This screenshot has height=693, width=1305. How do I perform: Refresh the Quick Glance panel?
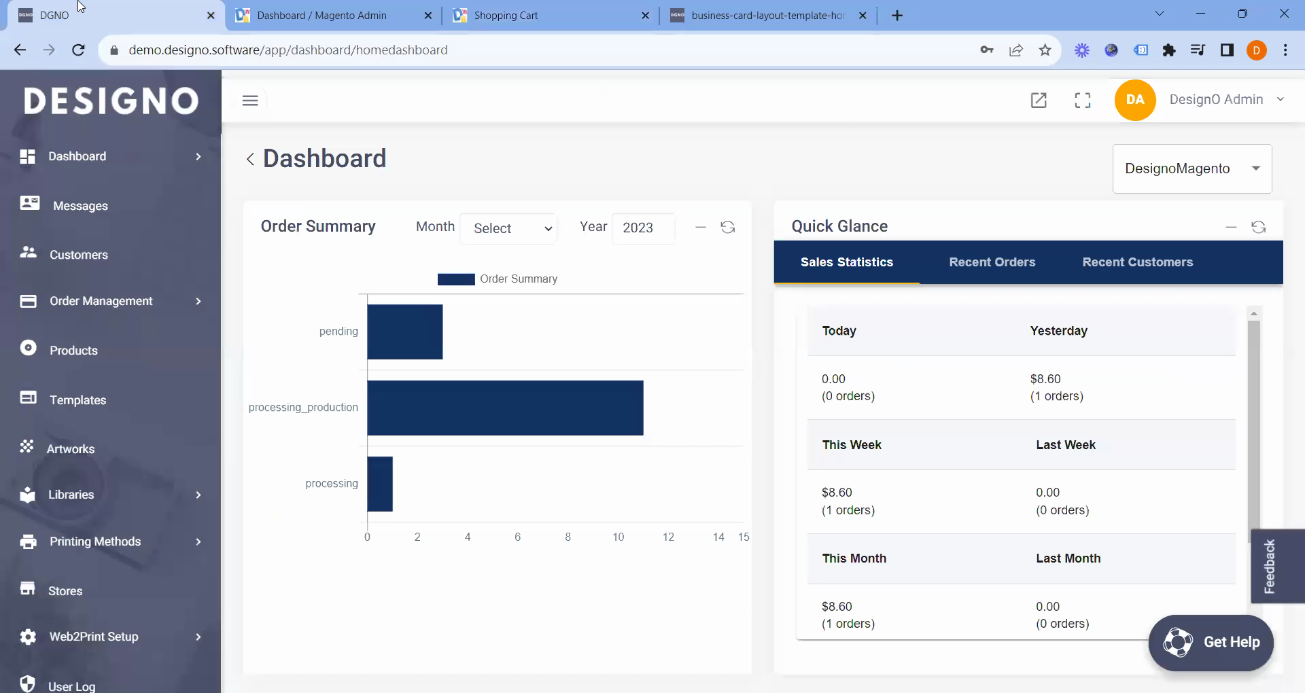point(1259,227)
